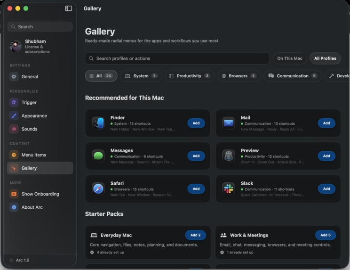Open General in sidebar
The height and width of the screenshot is (270, 350).
click(x=40, y=77)
